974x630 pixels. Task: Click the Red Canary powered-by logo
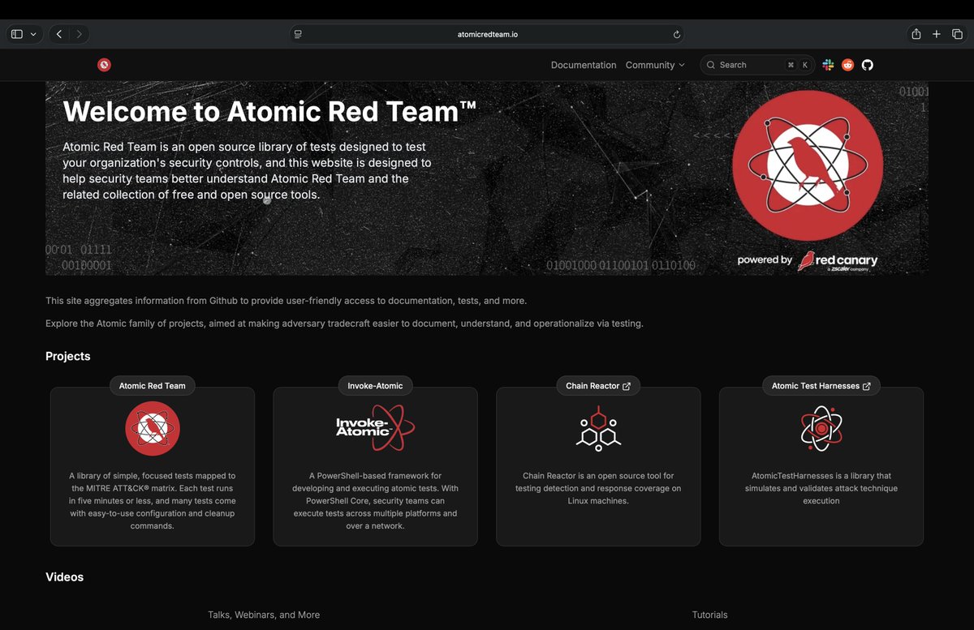(808, 260)
